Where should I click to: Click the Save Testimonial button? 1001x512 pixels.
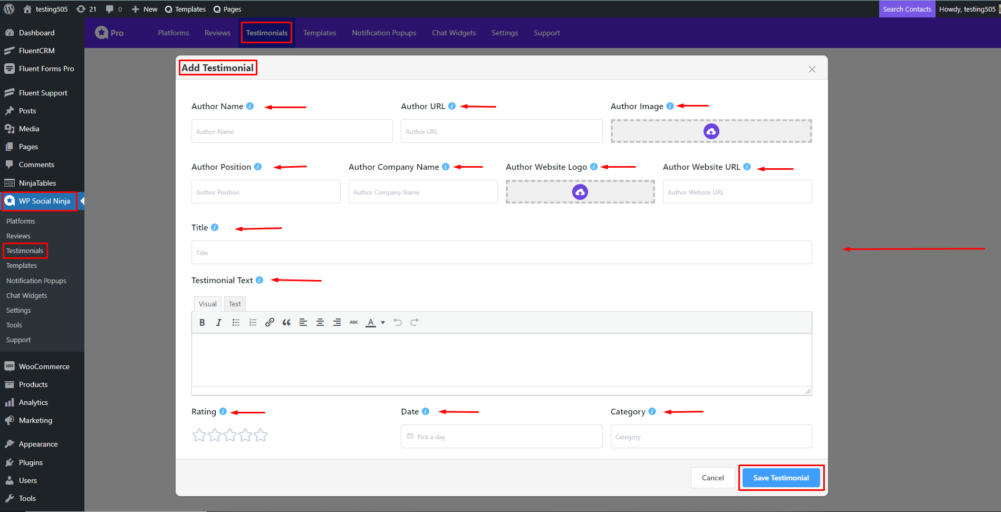[781, 477]
